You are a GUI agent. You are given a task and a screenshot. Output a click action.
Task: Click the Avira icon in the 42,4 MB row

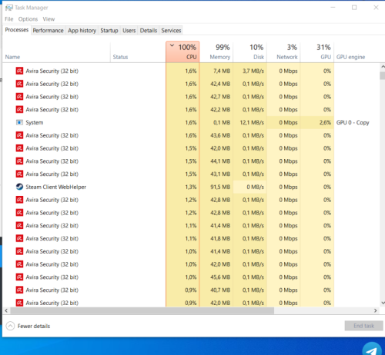coord(19,84)
